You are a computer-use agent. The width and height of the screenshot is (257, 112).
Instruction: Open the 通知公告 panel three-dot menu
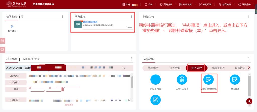tap(249, 17)
